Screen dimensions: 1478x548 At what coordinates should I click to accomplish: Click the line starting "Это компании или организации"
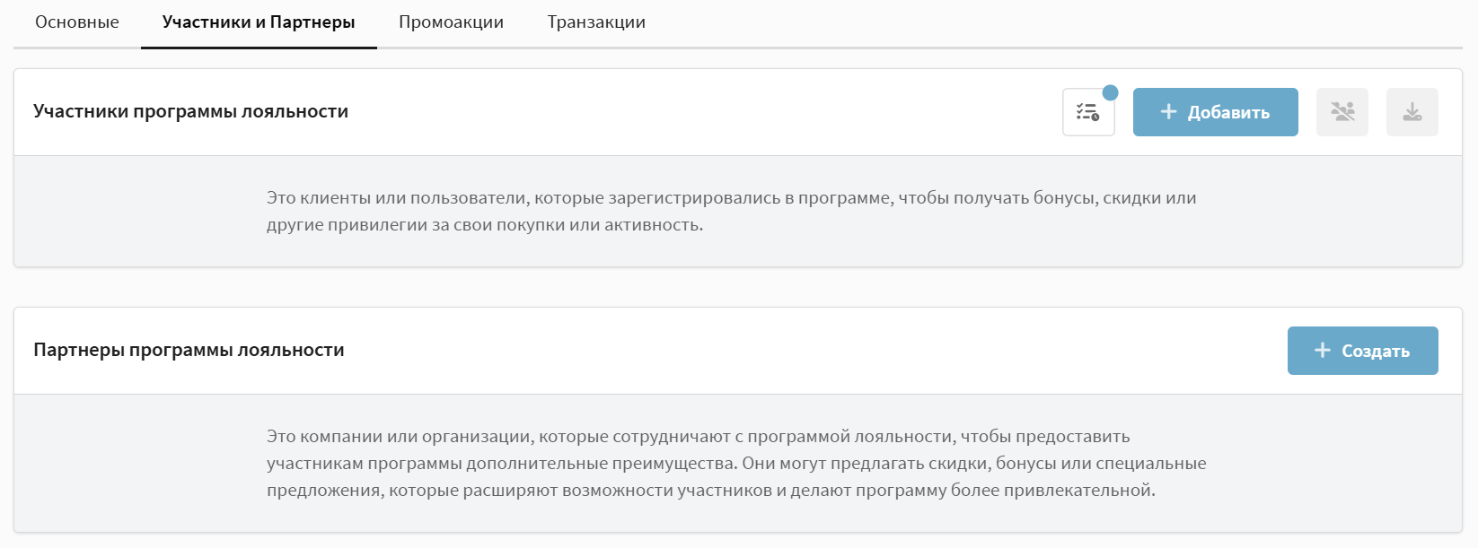[x=698, y=437]
